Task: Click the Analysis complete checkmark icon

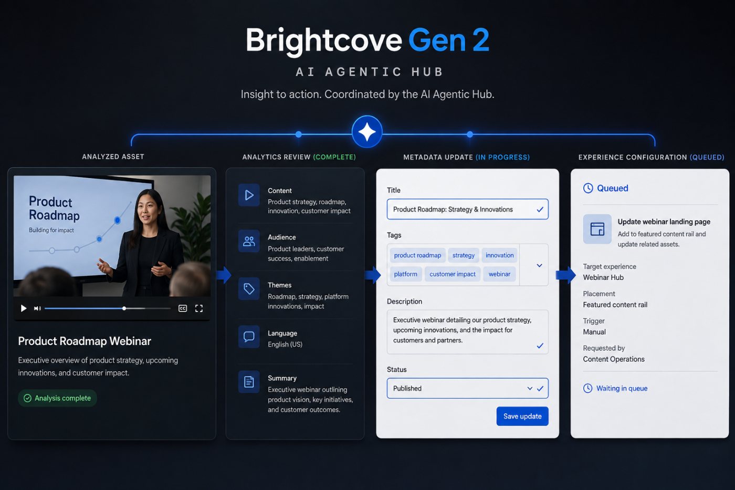Action: [x=27, y=398]
